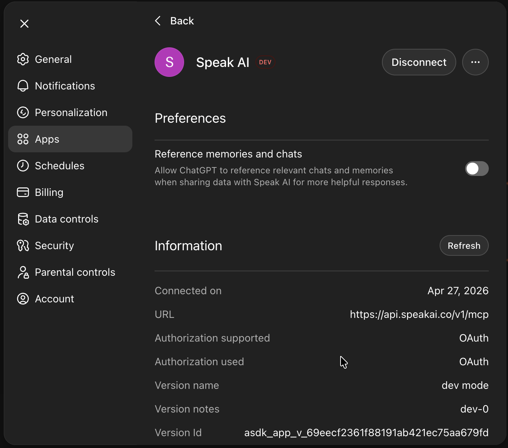Click the Information section heading
Viewport: 508px width, 448px height.
[x=188, y=246]
